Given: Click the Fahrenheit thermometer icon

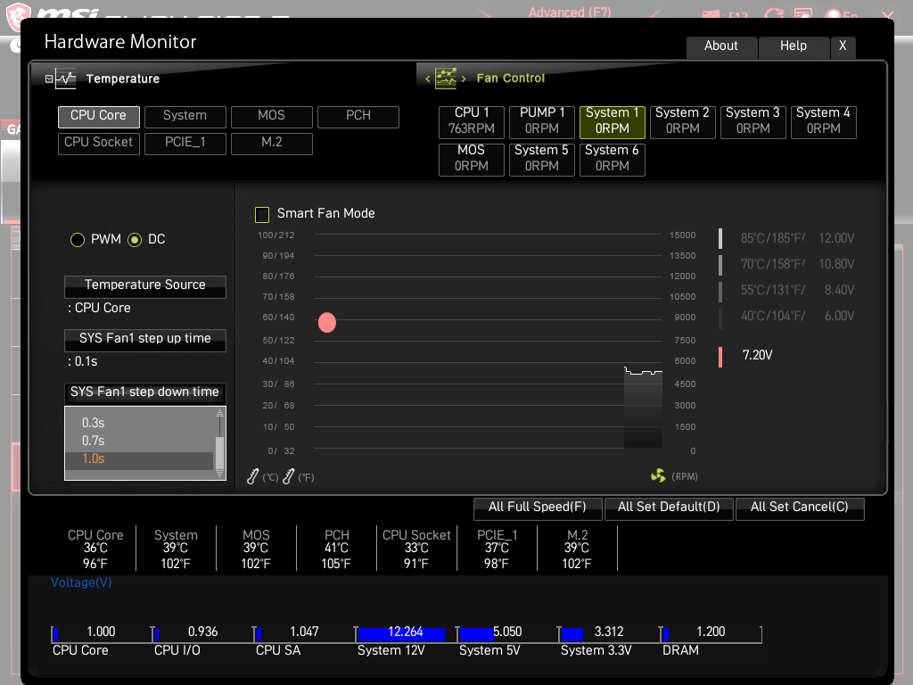Looking at the screenshot, I should click(x=288, y=476).
